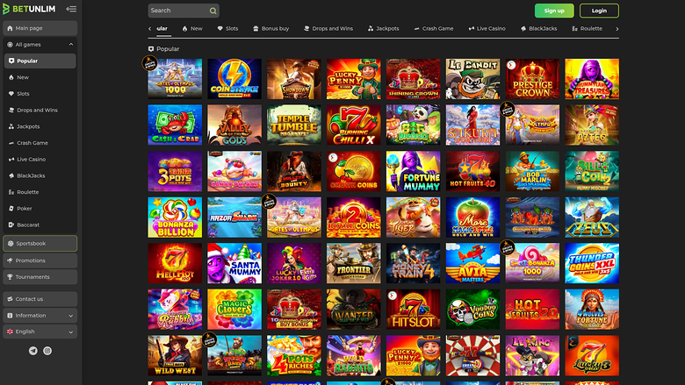Open the Zeus game thumbnail
This screenshot has width=685, height=385.
(x=592, y=217)
